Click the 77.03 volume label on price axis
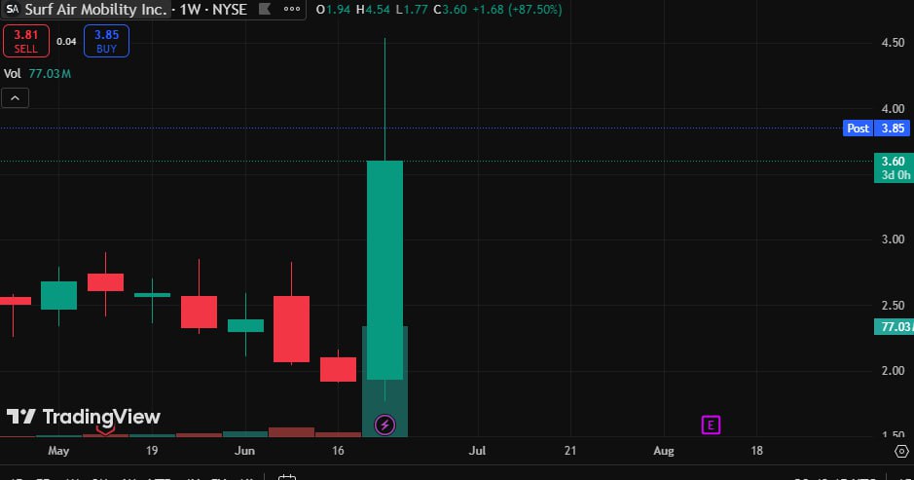 tap(895, 326)
